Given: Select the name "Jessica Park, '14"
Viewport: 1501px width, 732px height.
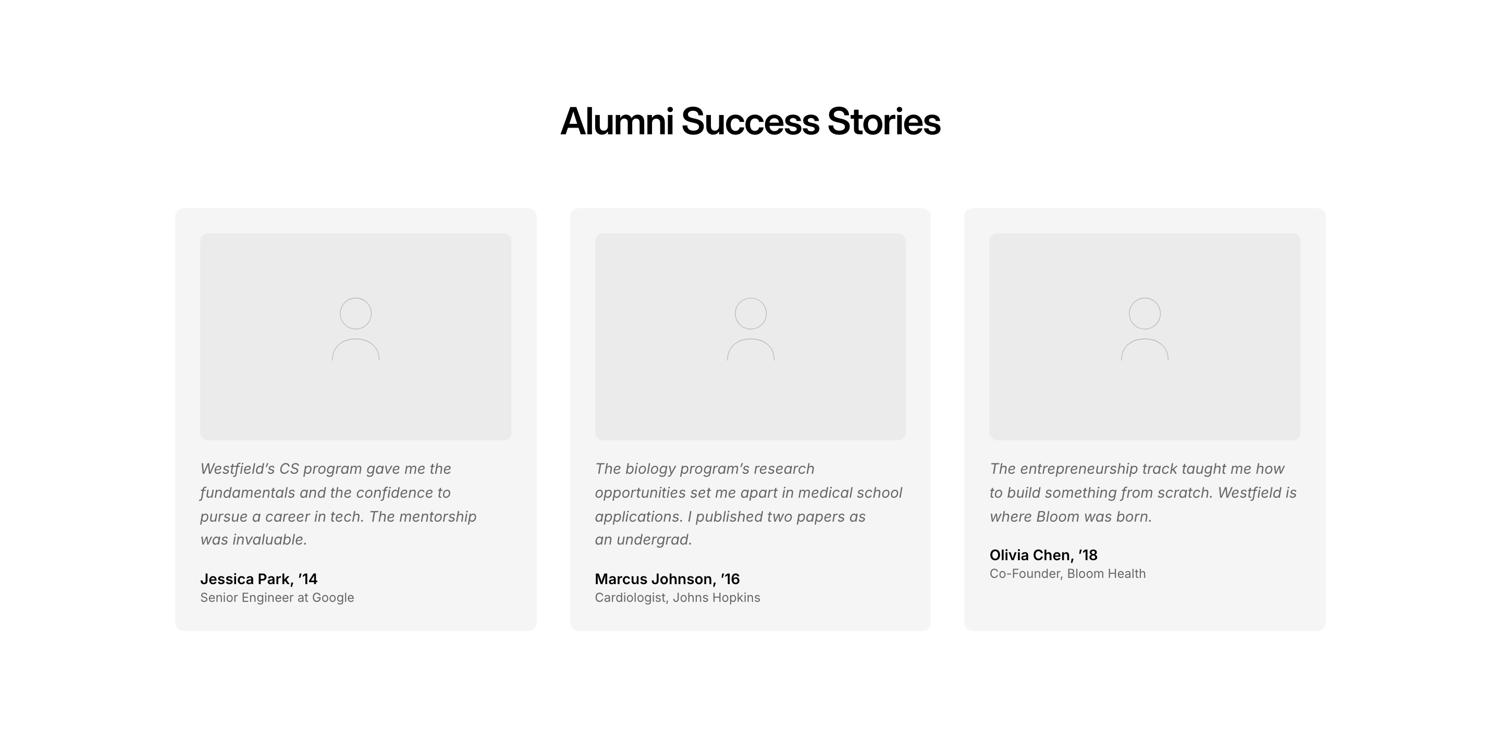Looking at the screenshot, I should click(x=259, y=579).
